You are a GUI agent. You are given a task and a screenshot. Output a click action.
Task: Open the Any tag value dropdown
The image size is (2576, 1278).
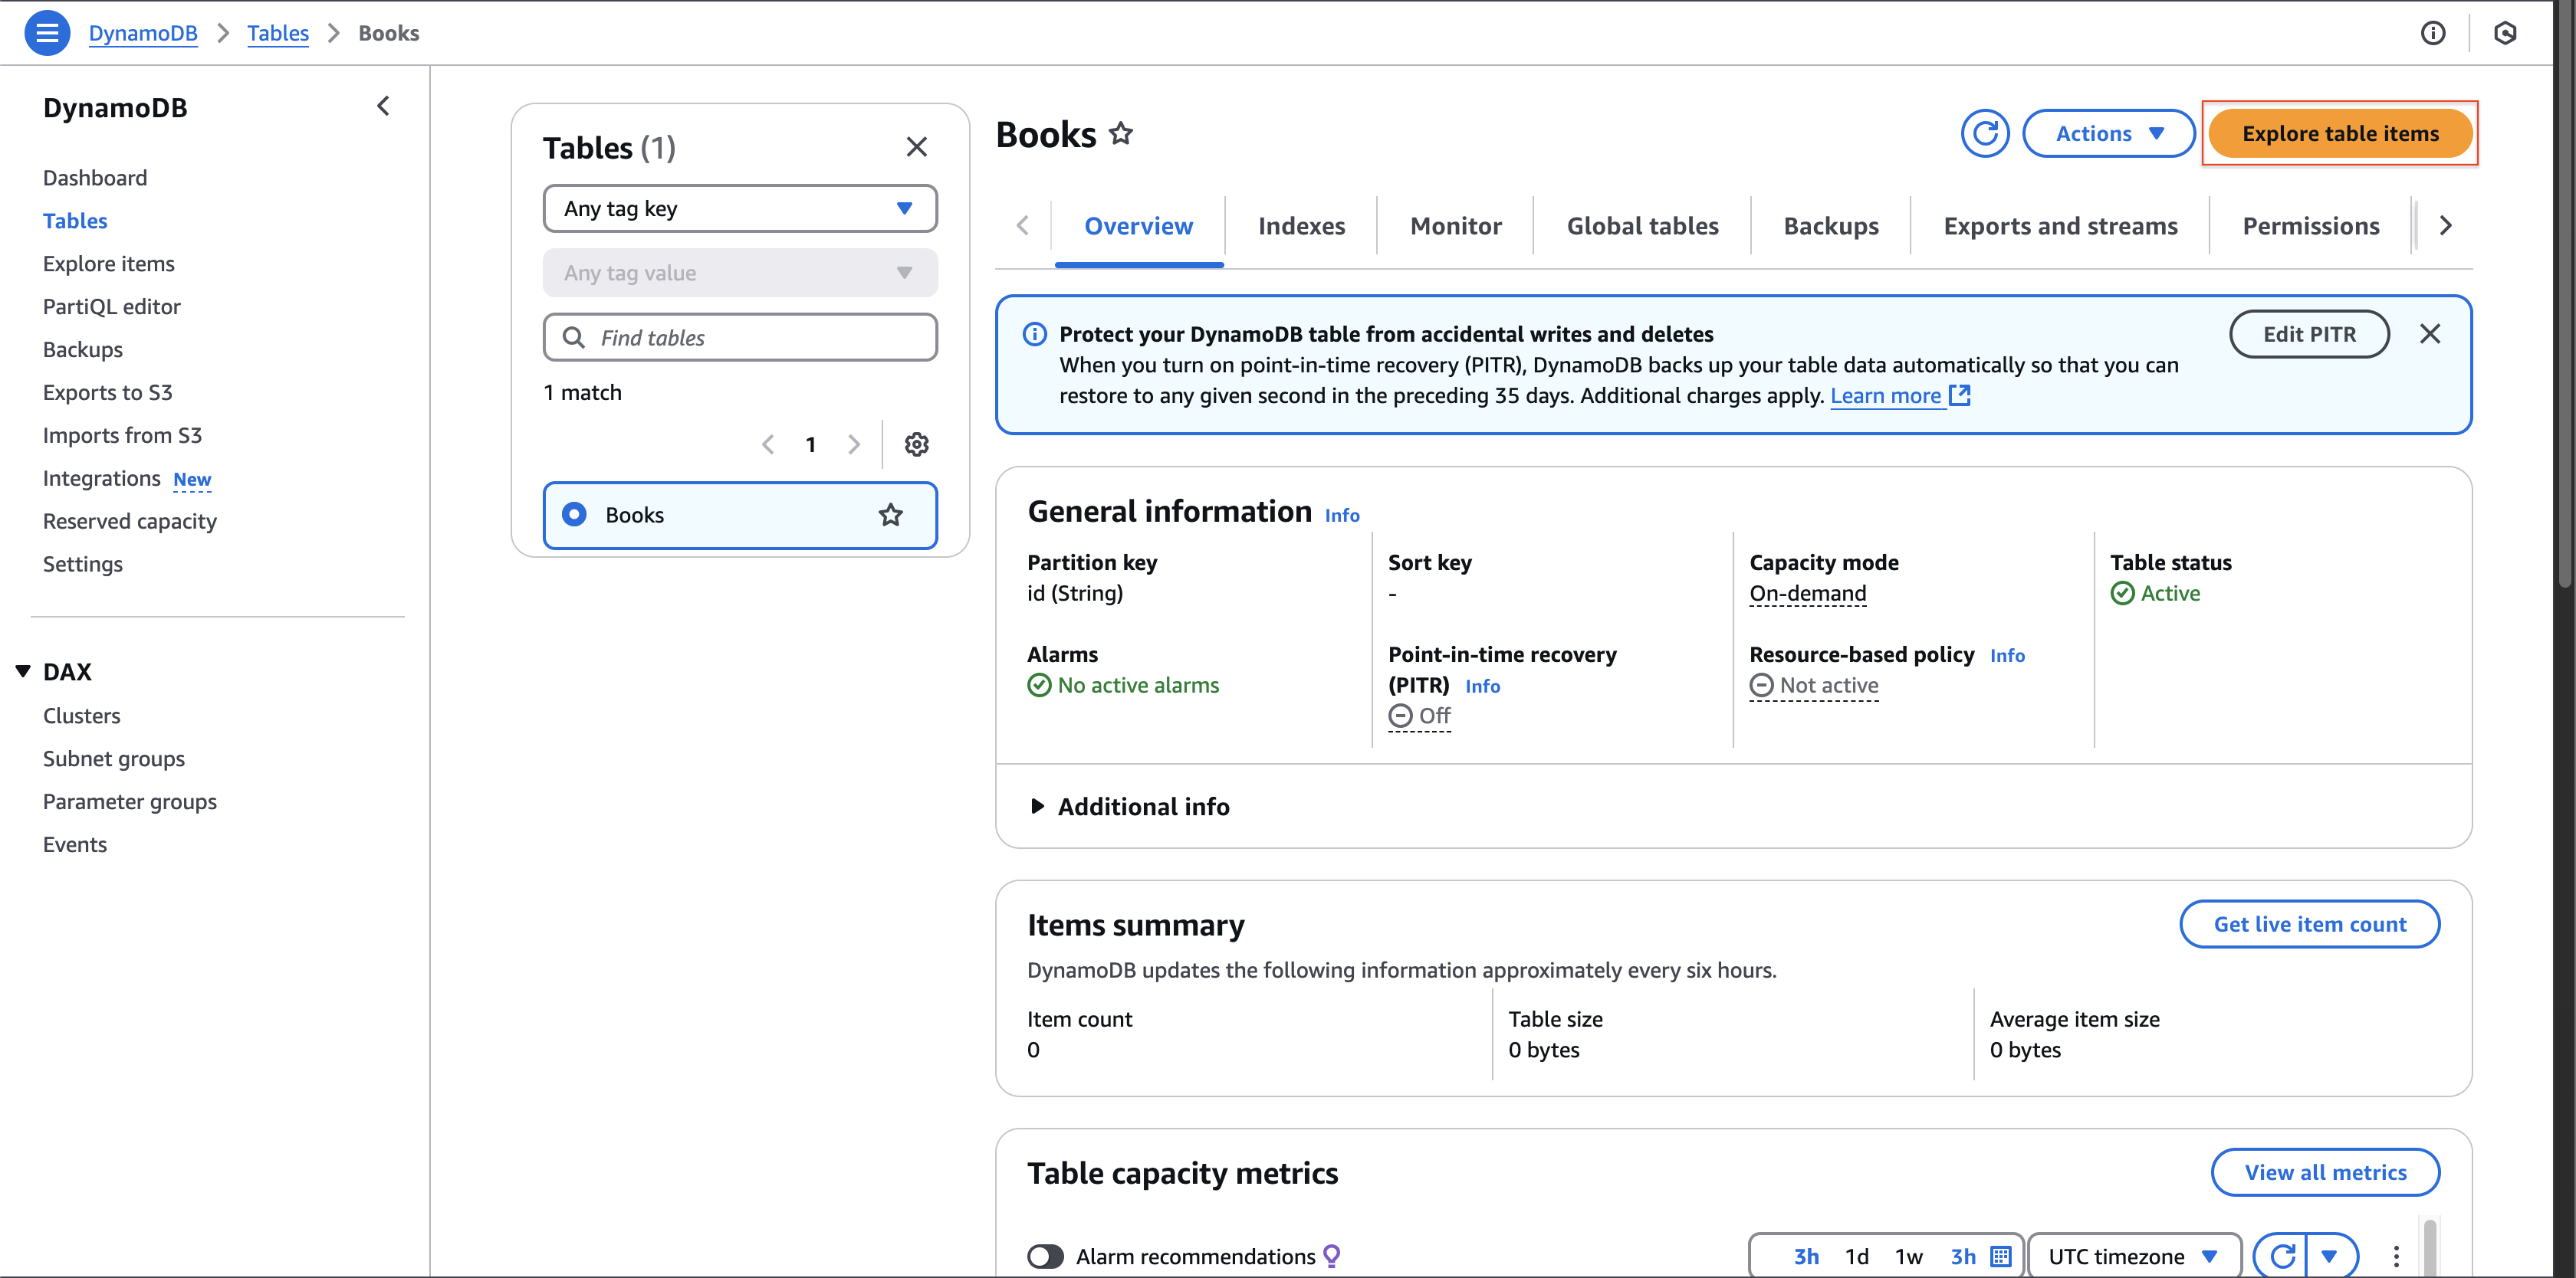coord(740,273)
